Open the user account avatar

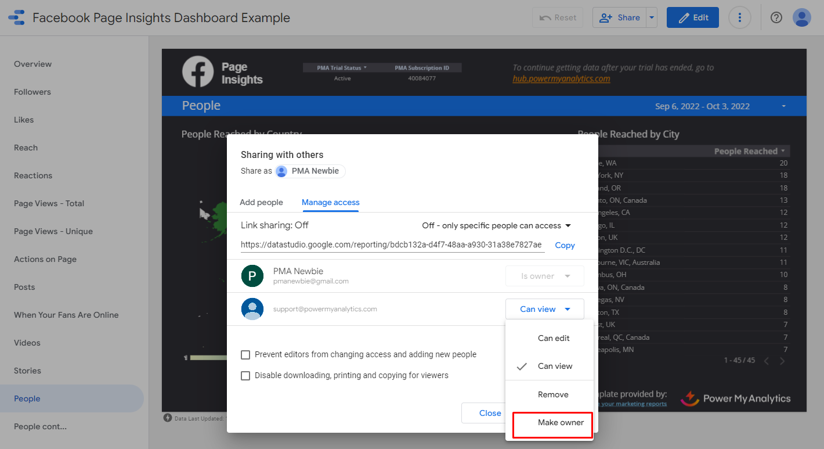(801, 17)
